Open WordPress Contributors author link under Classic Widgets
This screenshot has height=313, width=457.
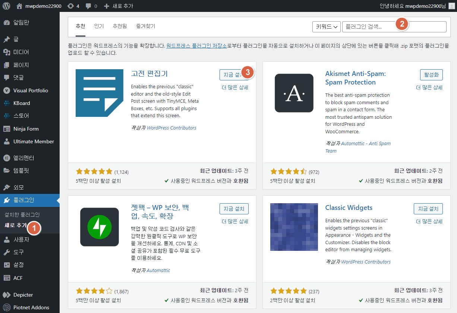click(366, 262)
